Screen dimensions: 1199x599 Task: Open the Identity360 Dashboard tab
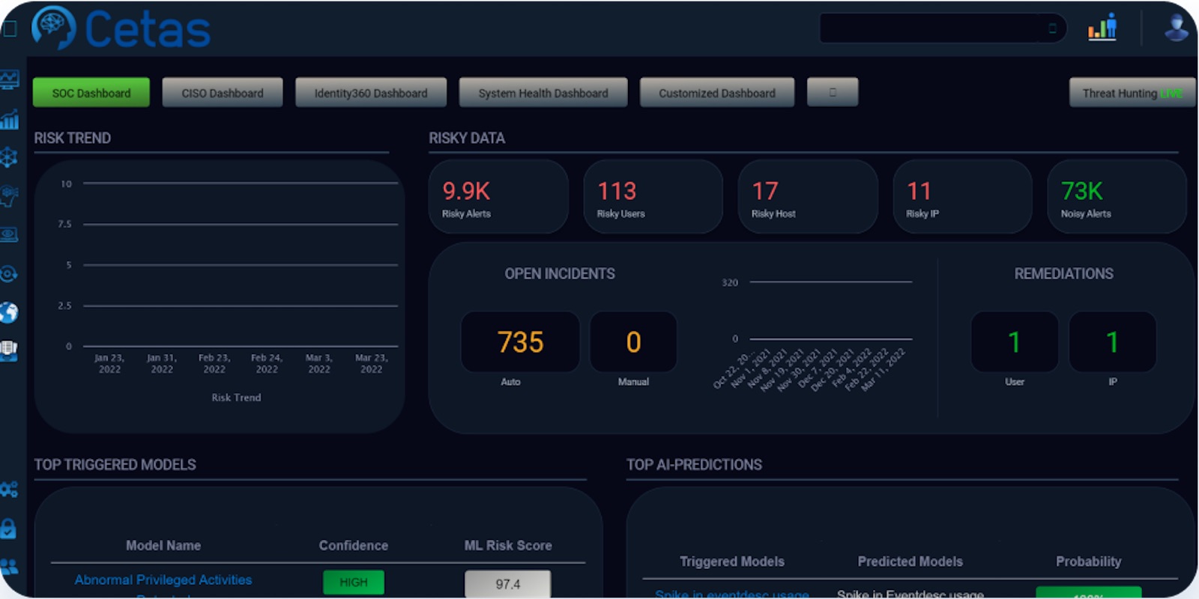371,93
